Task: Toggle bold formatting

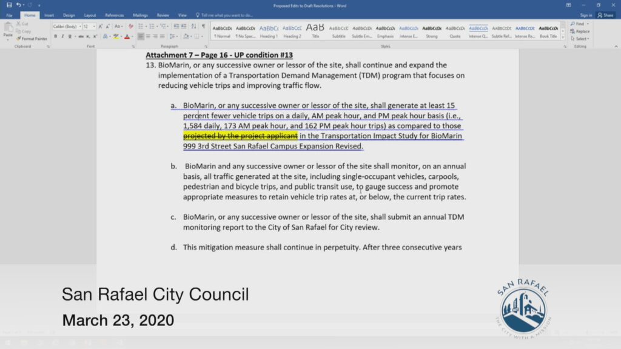Action: (x=55, y=36)
